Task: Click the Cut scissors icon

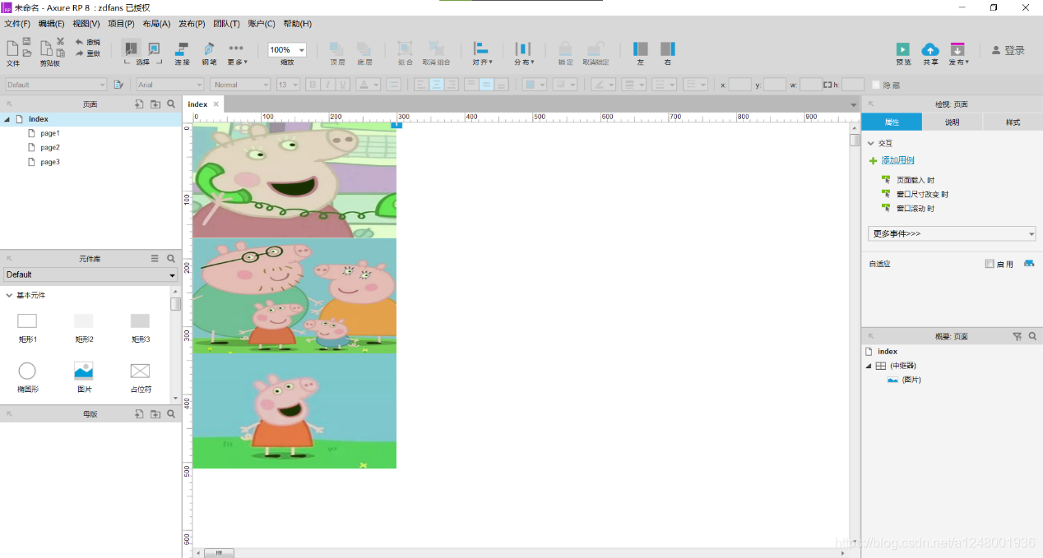Action: coord(60,41)
